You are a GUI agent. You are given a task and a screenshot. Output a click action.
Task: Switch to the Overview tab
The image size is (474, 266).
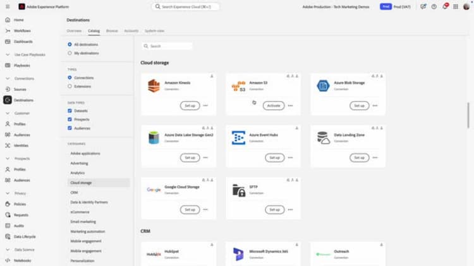click(x=74, y=31)
